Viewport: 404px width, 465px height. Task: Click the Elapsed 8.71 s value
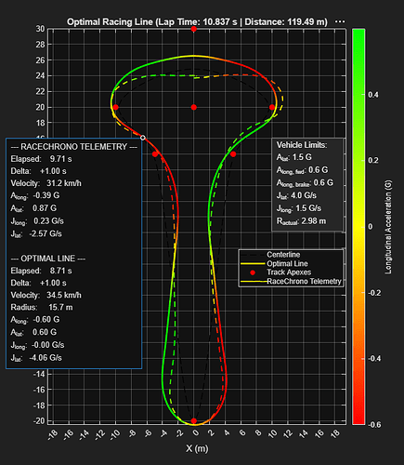click(41, 271)
